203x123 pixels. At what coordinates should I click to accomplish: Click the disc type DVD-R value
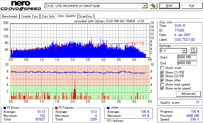[180, 26]
